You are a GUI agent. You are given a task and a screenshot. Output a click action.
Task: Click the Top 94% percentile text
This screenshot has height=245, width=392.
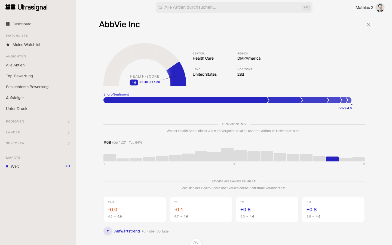point(136,143)
